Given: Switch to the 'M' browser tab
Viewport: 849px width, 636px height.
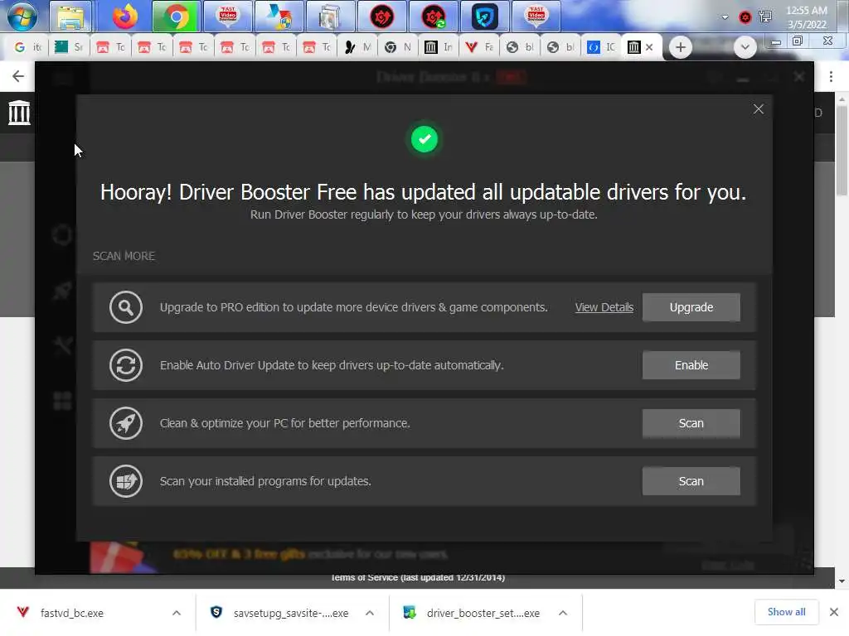Looking at the screenshot, I should pos(358,47).
